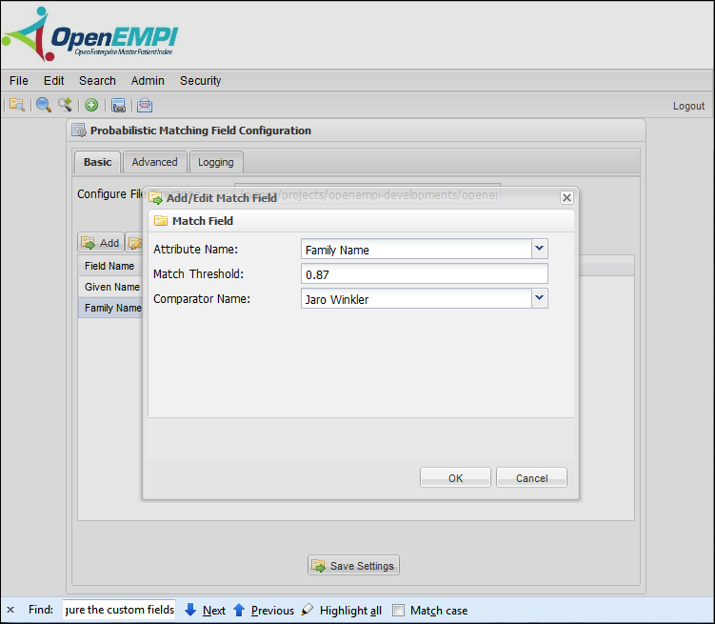Select the Given Name row
This screenshot has height=624, width=715.
[111, 287]
